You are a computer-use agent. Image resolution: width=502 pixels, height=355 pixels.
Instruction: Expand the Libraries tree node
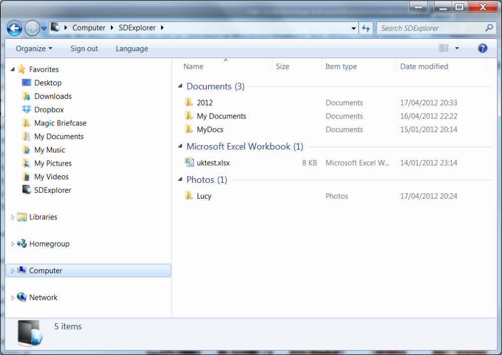(13, 217)
